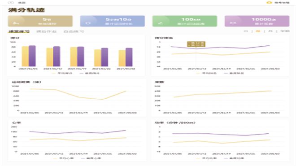Select the 月 (month) time range filter
This screenshot has width=296, height=166.
click(x=270, y=31)
